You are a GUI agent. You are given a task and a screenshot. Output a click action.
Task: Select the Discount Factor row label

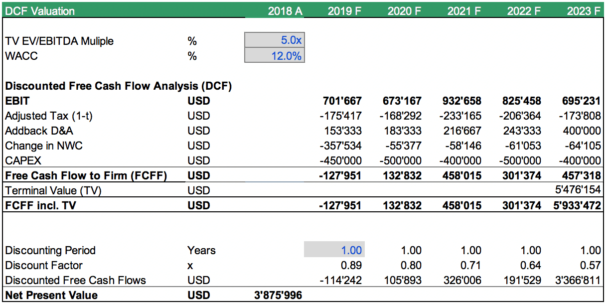44,265
